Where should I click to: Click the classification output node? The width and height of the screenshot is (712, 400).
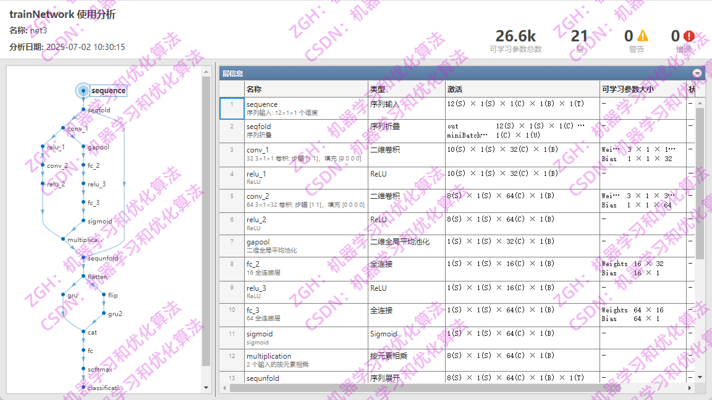pyautogui.click(x=84, y=388)
